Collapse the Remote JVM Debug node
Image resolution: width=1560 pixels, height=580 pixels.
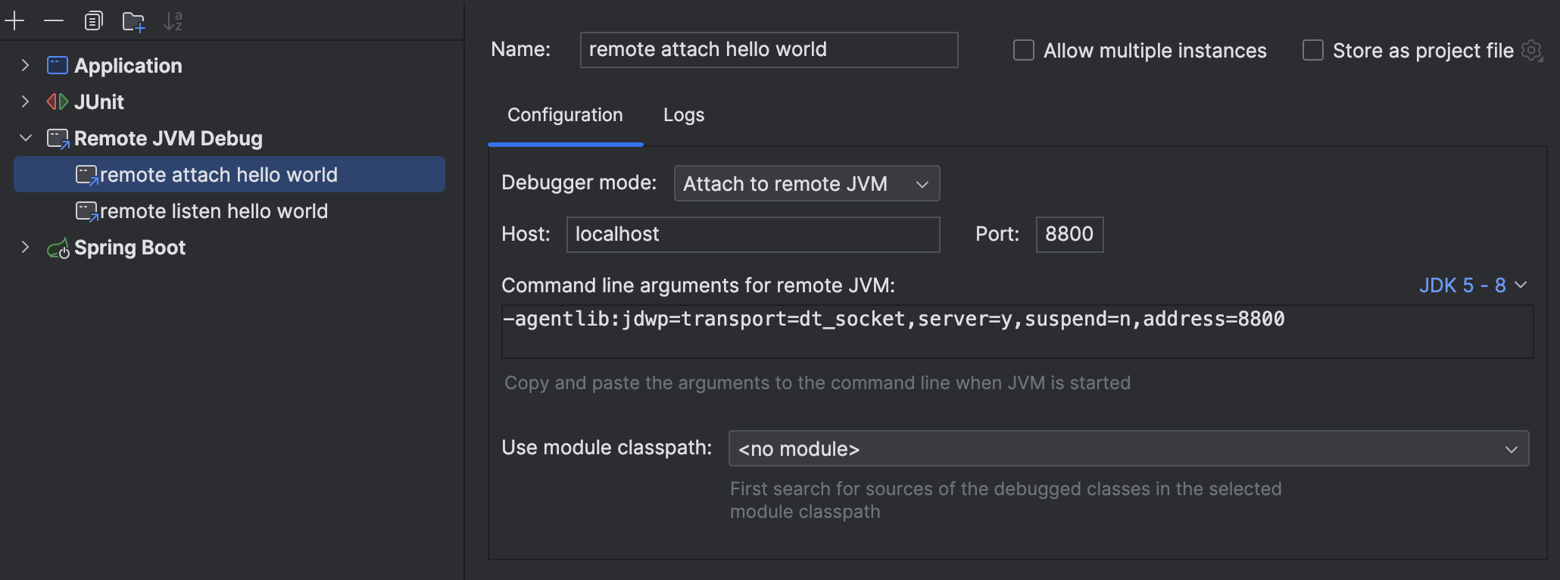26,139
